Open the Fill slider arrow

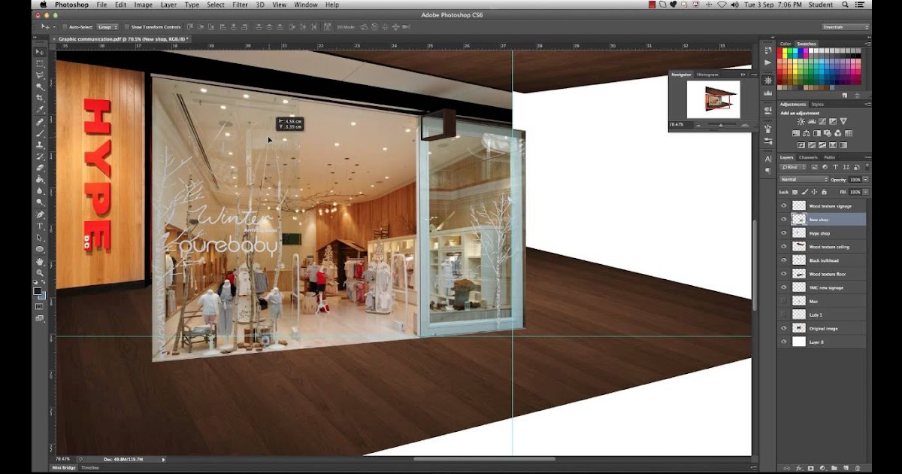point(864,192)
